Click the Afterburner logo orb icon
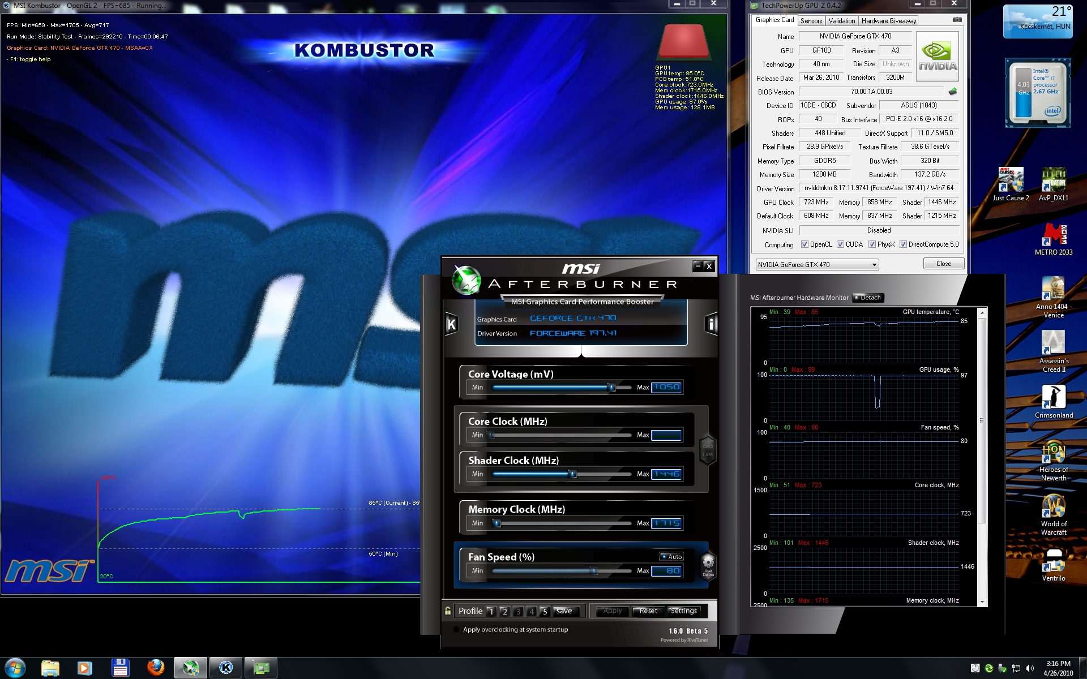Viewport: 1087px width, 679px height. (467, 280)
